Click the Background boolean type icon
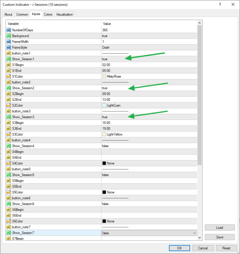Viewport: 240px width, 254px height. coord(9,36)
